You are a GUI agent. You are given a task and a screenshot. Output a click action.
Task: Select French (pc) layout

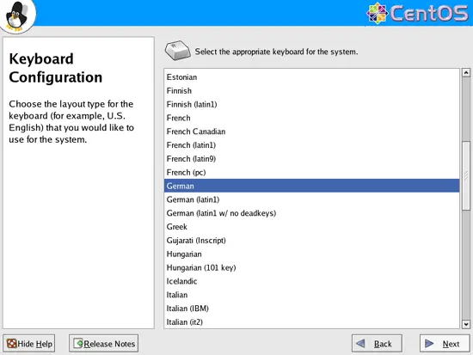tap(311, 172)
